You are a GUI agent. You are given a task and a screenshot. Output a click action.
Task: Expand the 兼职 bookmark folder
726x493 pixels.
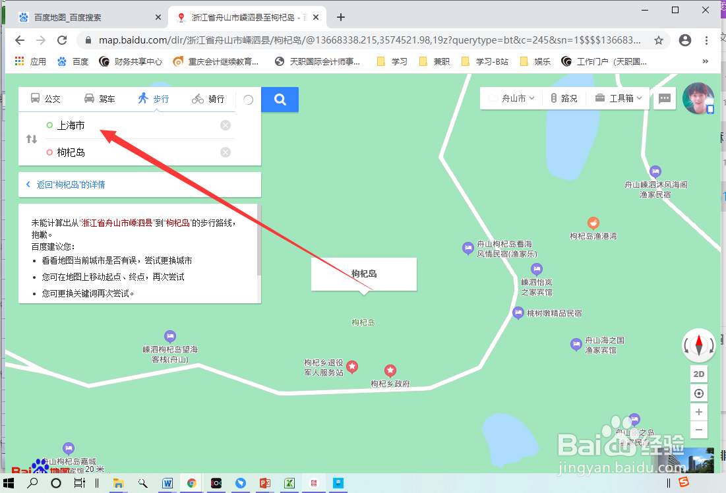pyautogui.click(x=435, y=61)
